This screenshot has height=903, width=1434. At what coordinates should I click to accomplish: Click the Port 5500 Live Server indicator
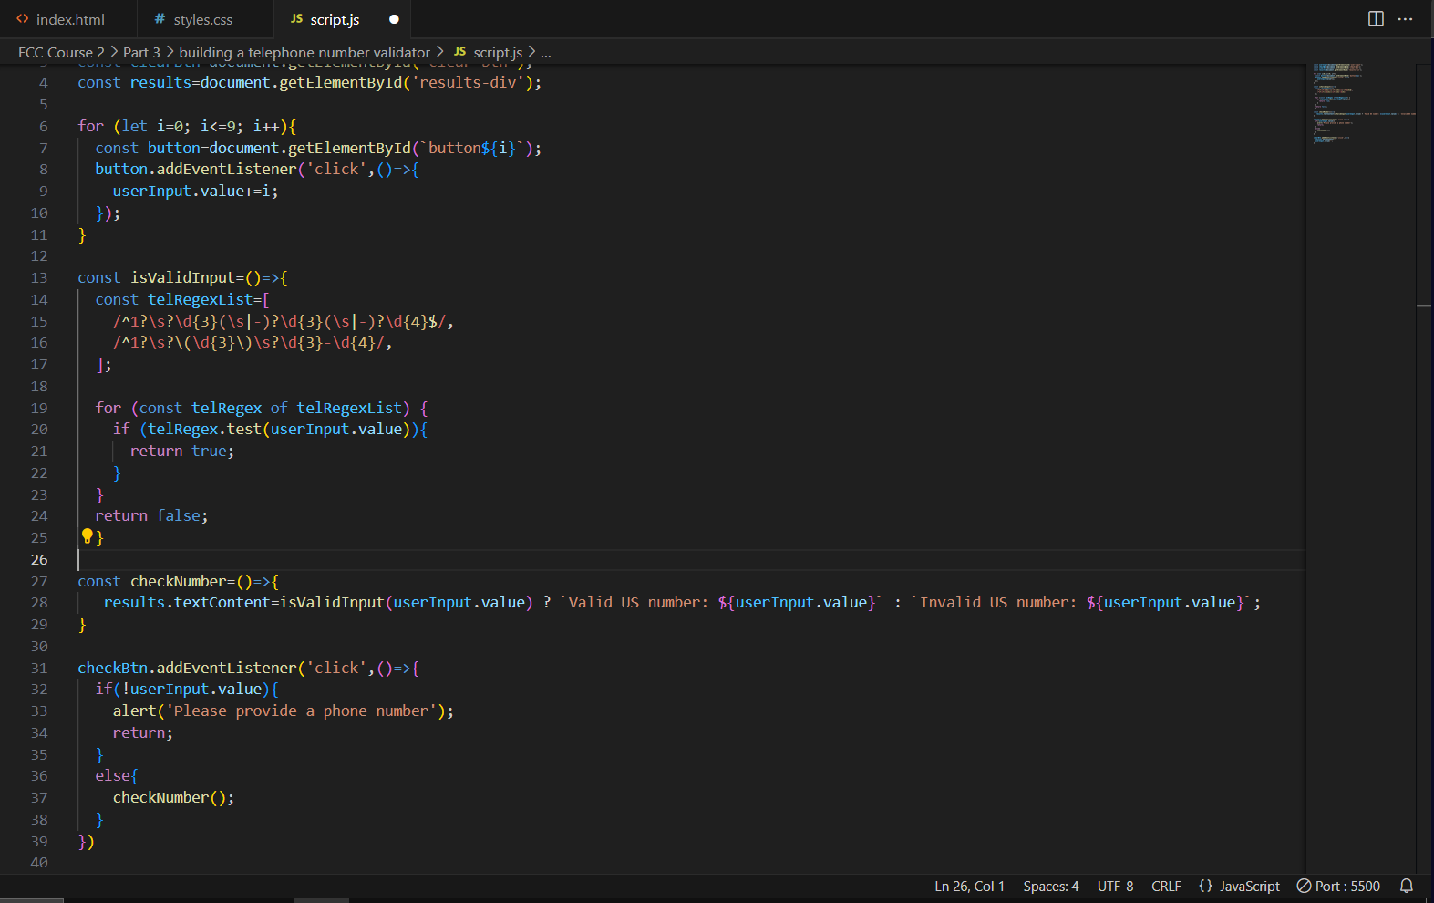pyautogui.click(x=1338, y=886)
